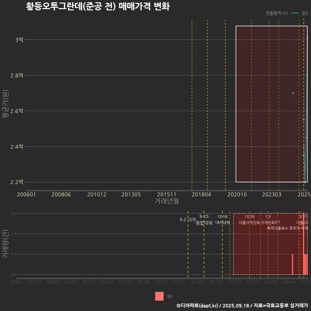311x311 pixels.
Task: Click the 3억 y-axis tick label
Action: tap(19, 40)
